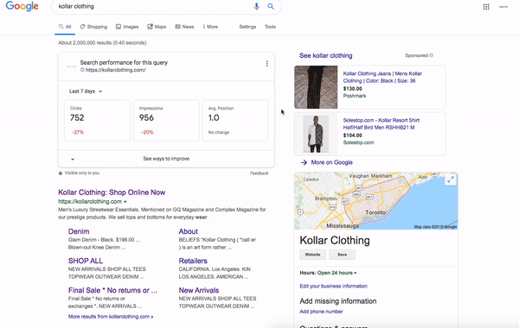Viewport: 519px width, 328px height.
Task: Click More on Google link
Action: click(x=331, y=162)
